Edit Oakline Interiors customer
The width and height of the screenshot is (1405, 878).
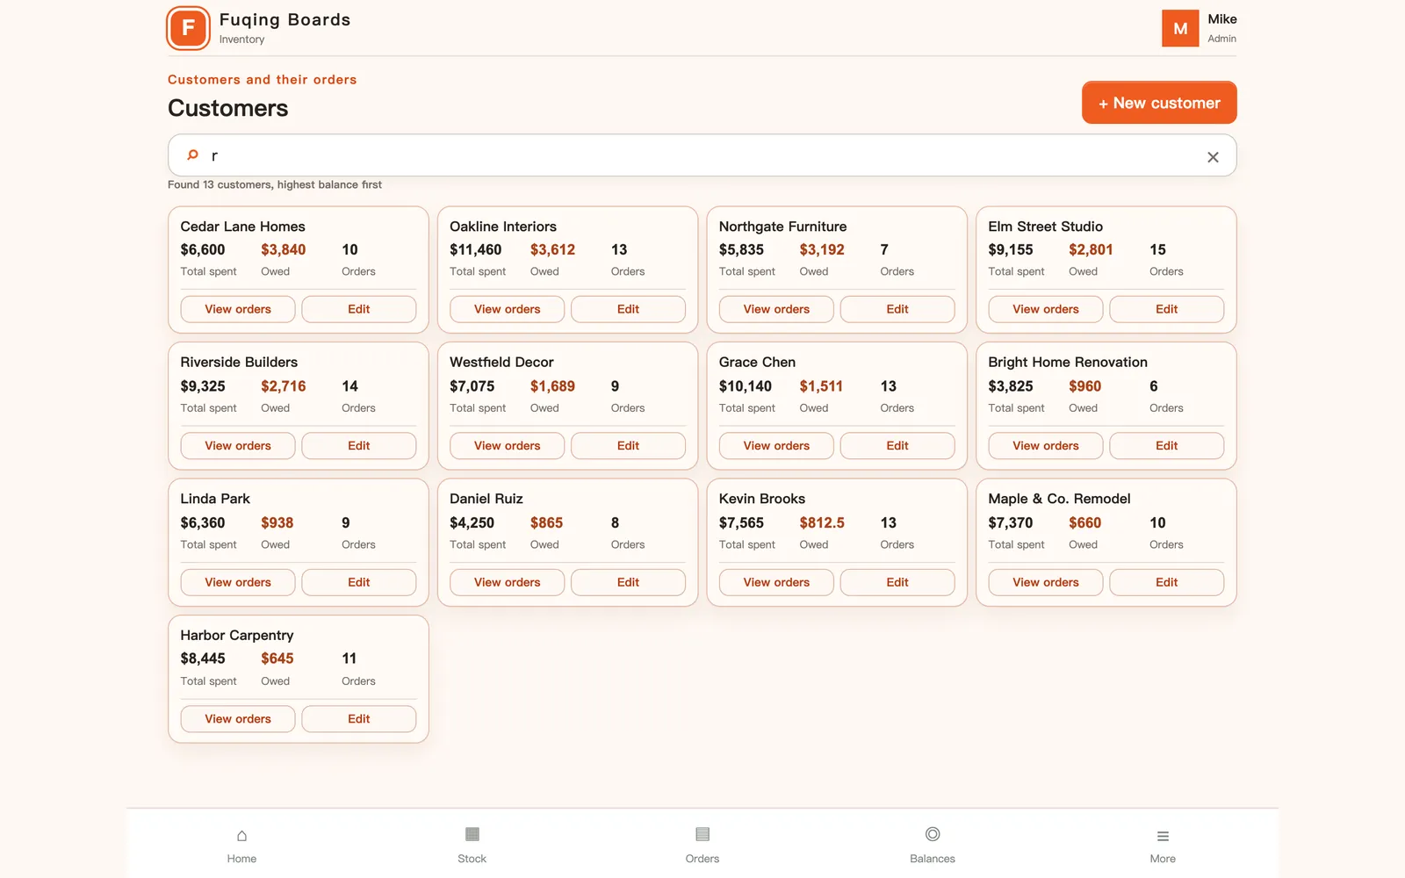628,309
